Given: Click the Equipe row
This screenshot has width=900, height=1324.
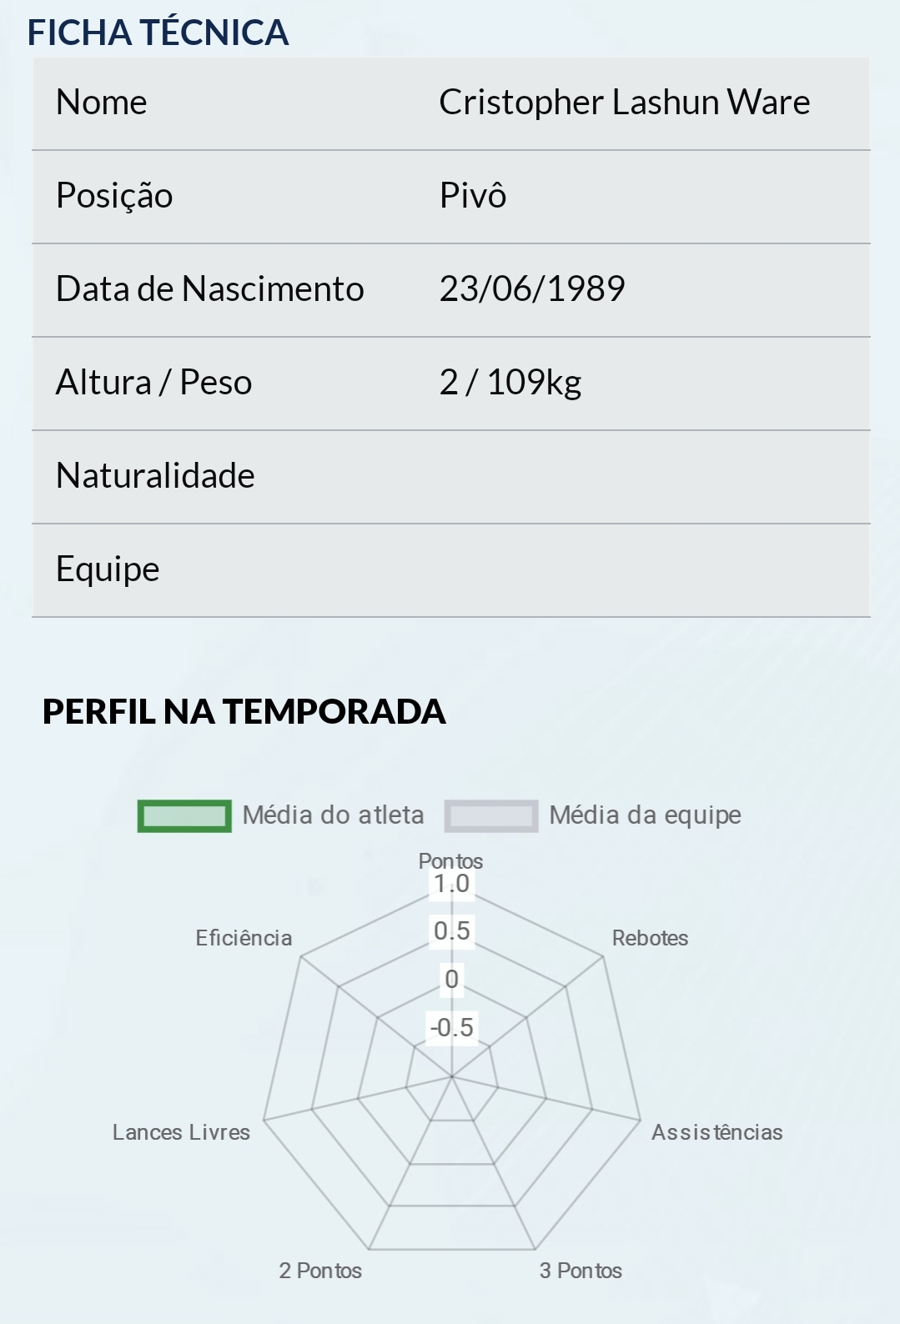Looking at the screenshot, I should tap(450, 570).
